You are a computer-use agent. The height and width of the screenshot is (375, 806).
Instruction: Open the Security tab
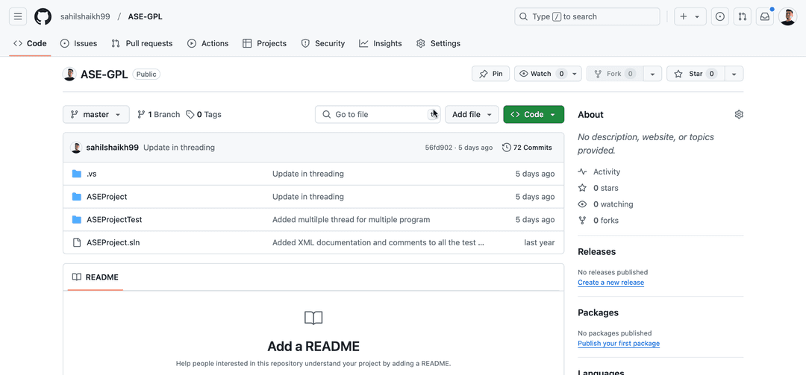coord(323,44)
